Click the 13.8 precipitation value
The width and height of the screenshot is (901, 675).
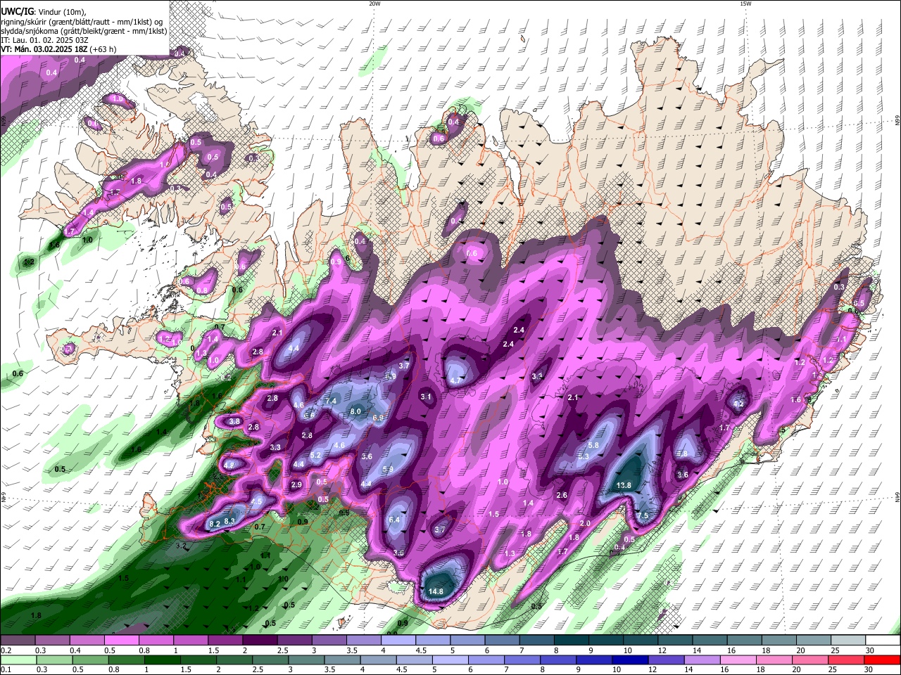pyautogui.click(x=624, y=485)
